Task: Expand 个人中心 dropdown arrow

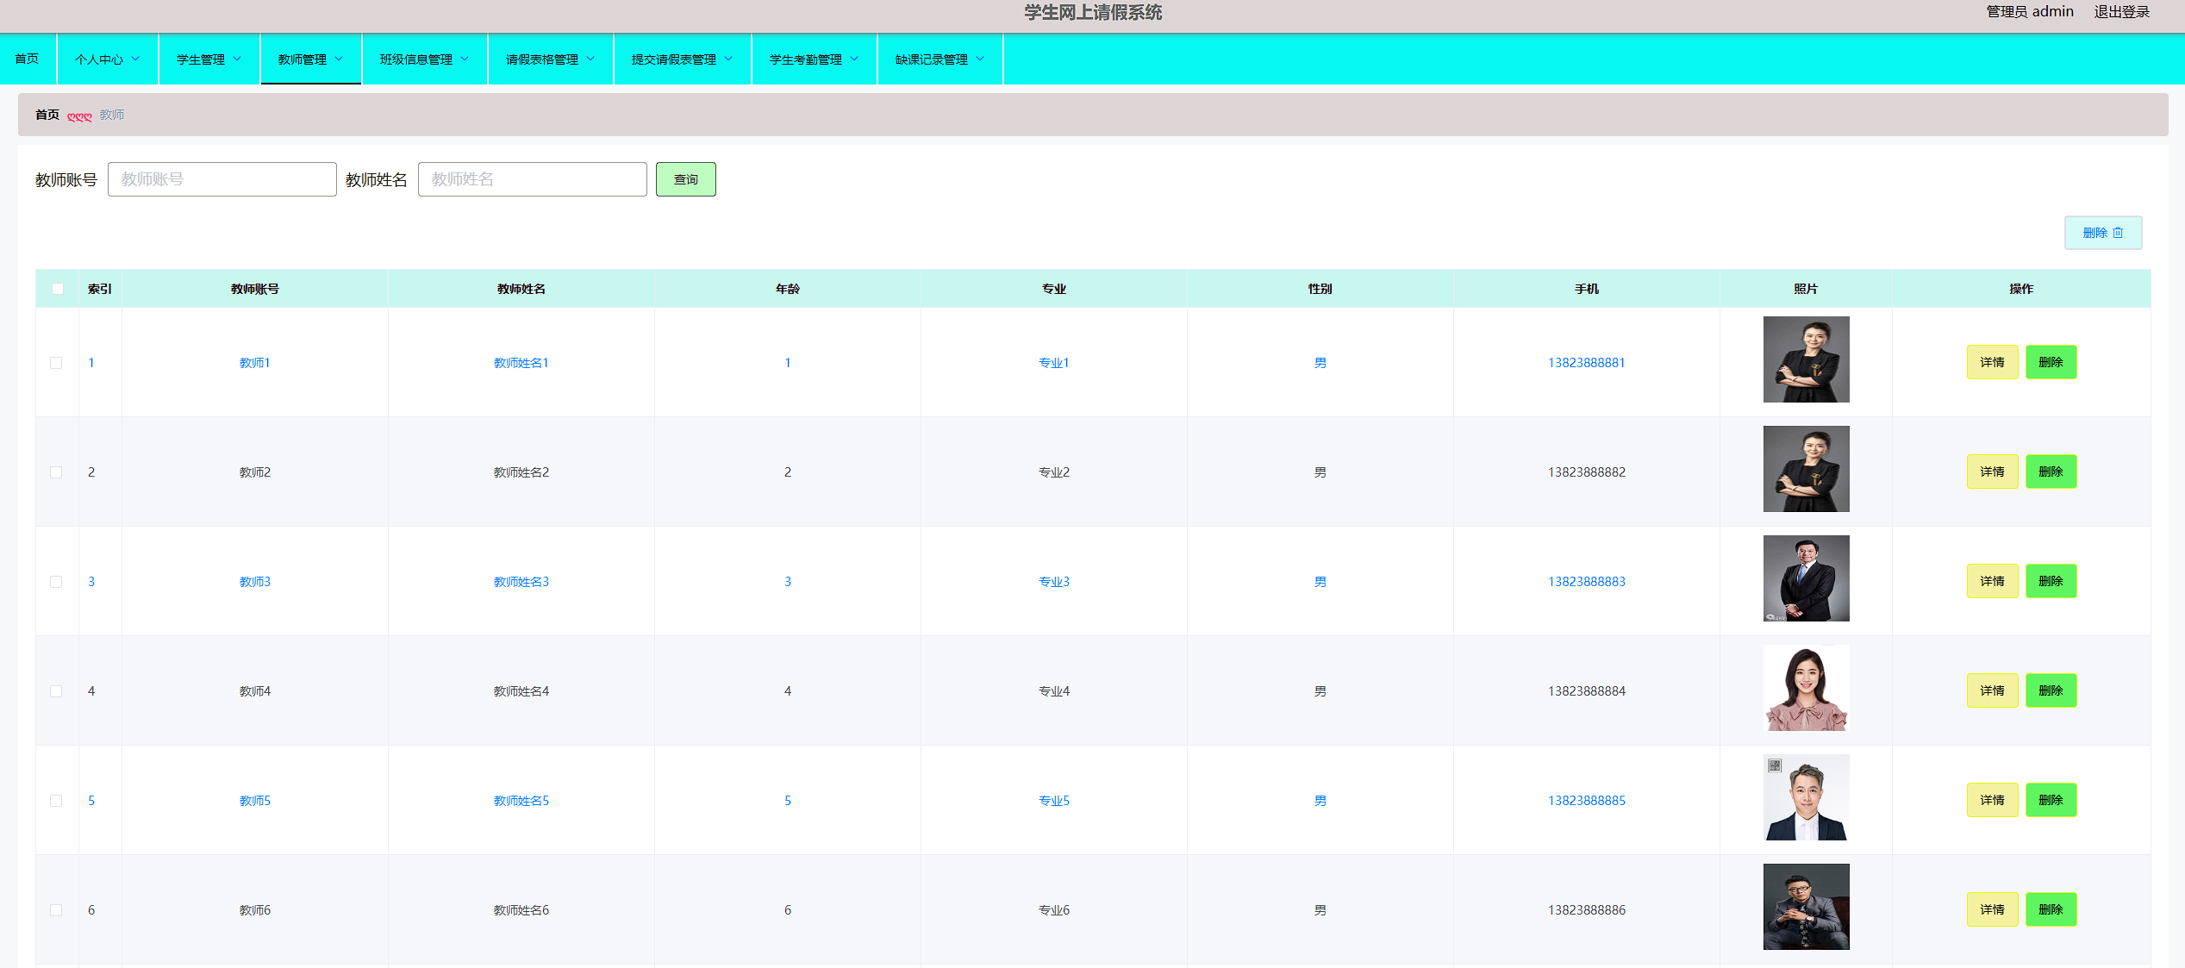Action: click(x=135, y=59)
